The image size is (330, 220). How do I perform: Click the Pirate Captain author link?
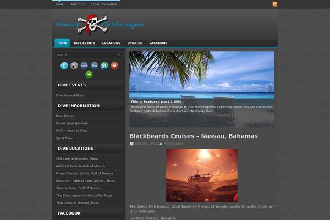pos(174,144)
